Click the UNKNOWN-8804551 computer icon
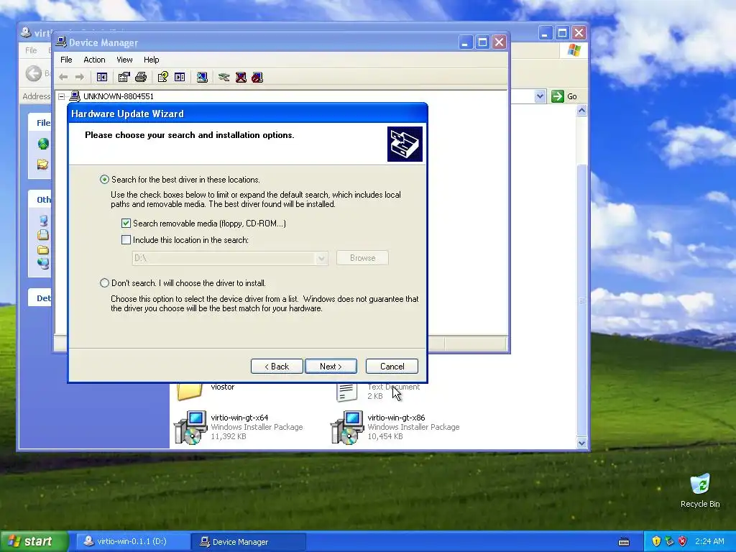The width and height of the screenshot is (736, 552). (x=75, y=96)
